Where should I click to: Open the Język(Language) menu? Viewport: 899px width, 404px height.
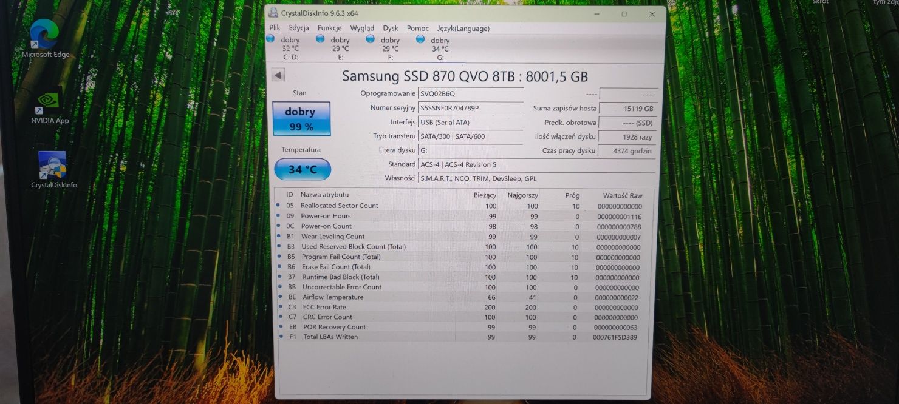tap(463, 28)
